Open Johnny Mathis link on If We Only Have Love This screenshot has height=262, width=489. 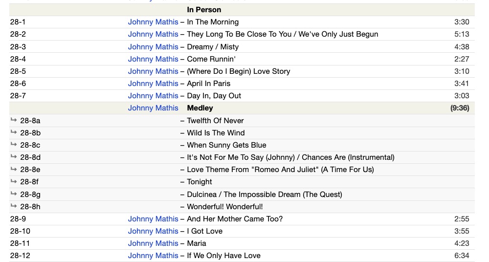tap(153, 256)
